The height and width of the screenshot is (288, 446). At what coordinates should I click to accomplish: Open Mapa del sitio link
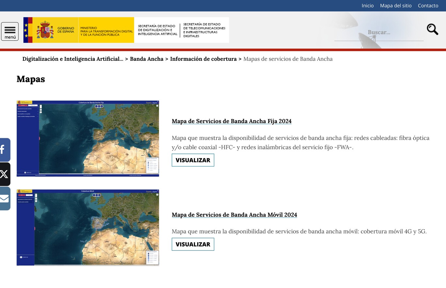396,6
